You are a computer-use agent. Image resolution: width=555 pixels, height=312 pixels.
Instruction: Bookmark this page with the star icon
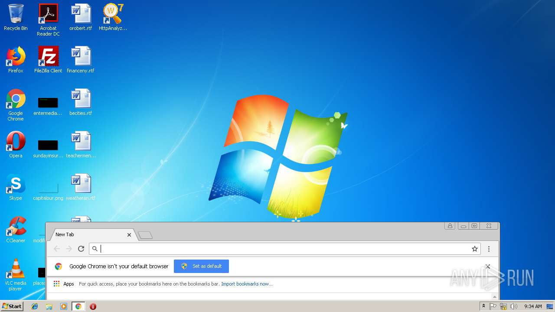[x=475, y=249]
